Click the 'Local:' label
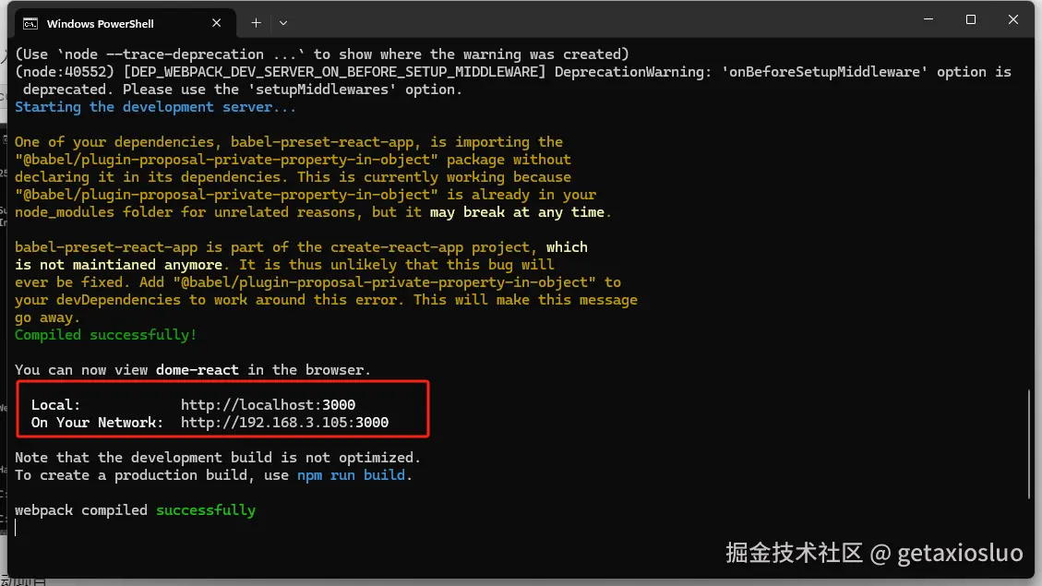Image resolution: width=1042 pixels, height=586 pixels. 55,404
